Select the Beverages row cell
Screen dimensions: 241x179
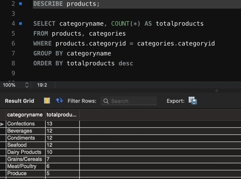click(x=26, y=131)
